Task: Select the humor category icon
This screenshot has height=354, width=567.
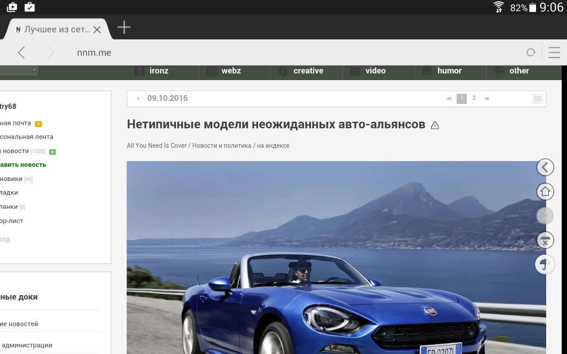Action: (x=427, y=71)
